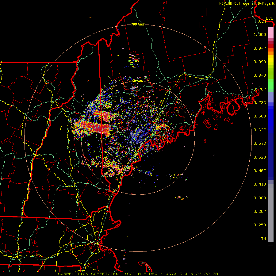The width and height of the screenshot is (276, 276).
Task: Pick the bright green color bar segment
Action: coord(271,84)
